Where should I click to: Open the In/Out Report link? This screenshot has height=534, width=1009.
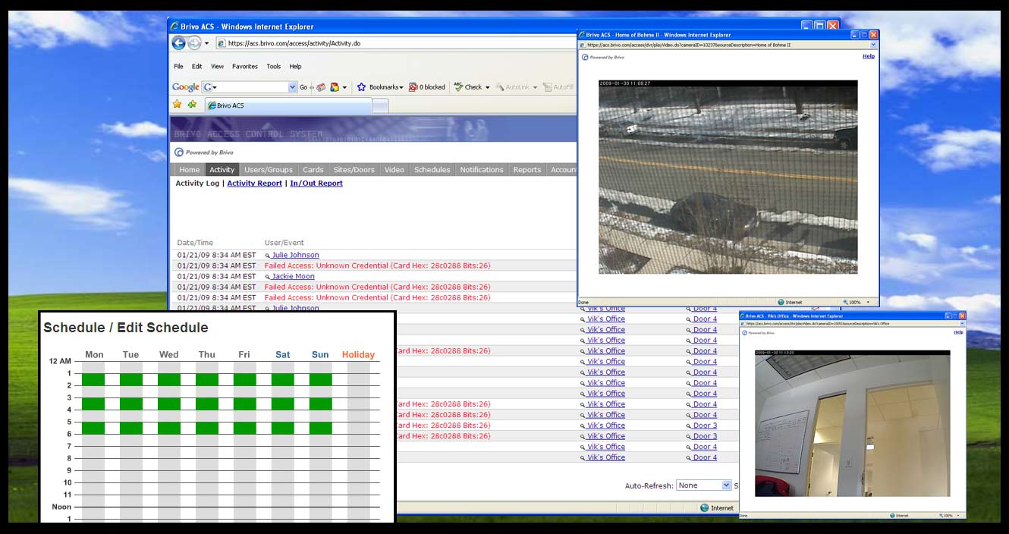[316, 184]
